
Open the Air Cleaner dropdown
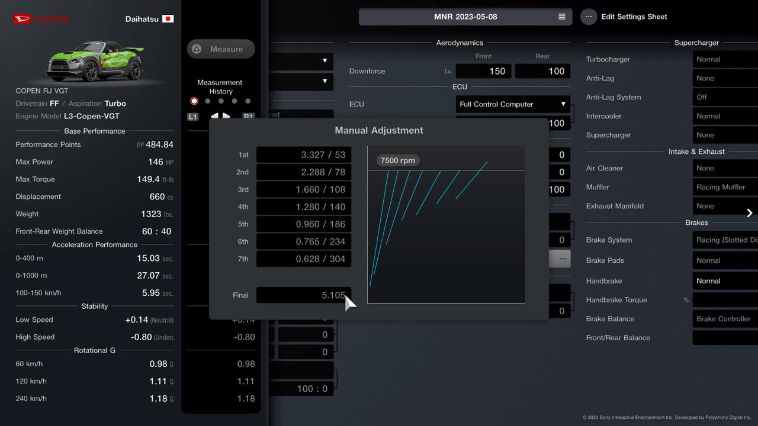pyautogui.click(x=725, y=168)
